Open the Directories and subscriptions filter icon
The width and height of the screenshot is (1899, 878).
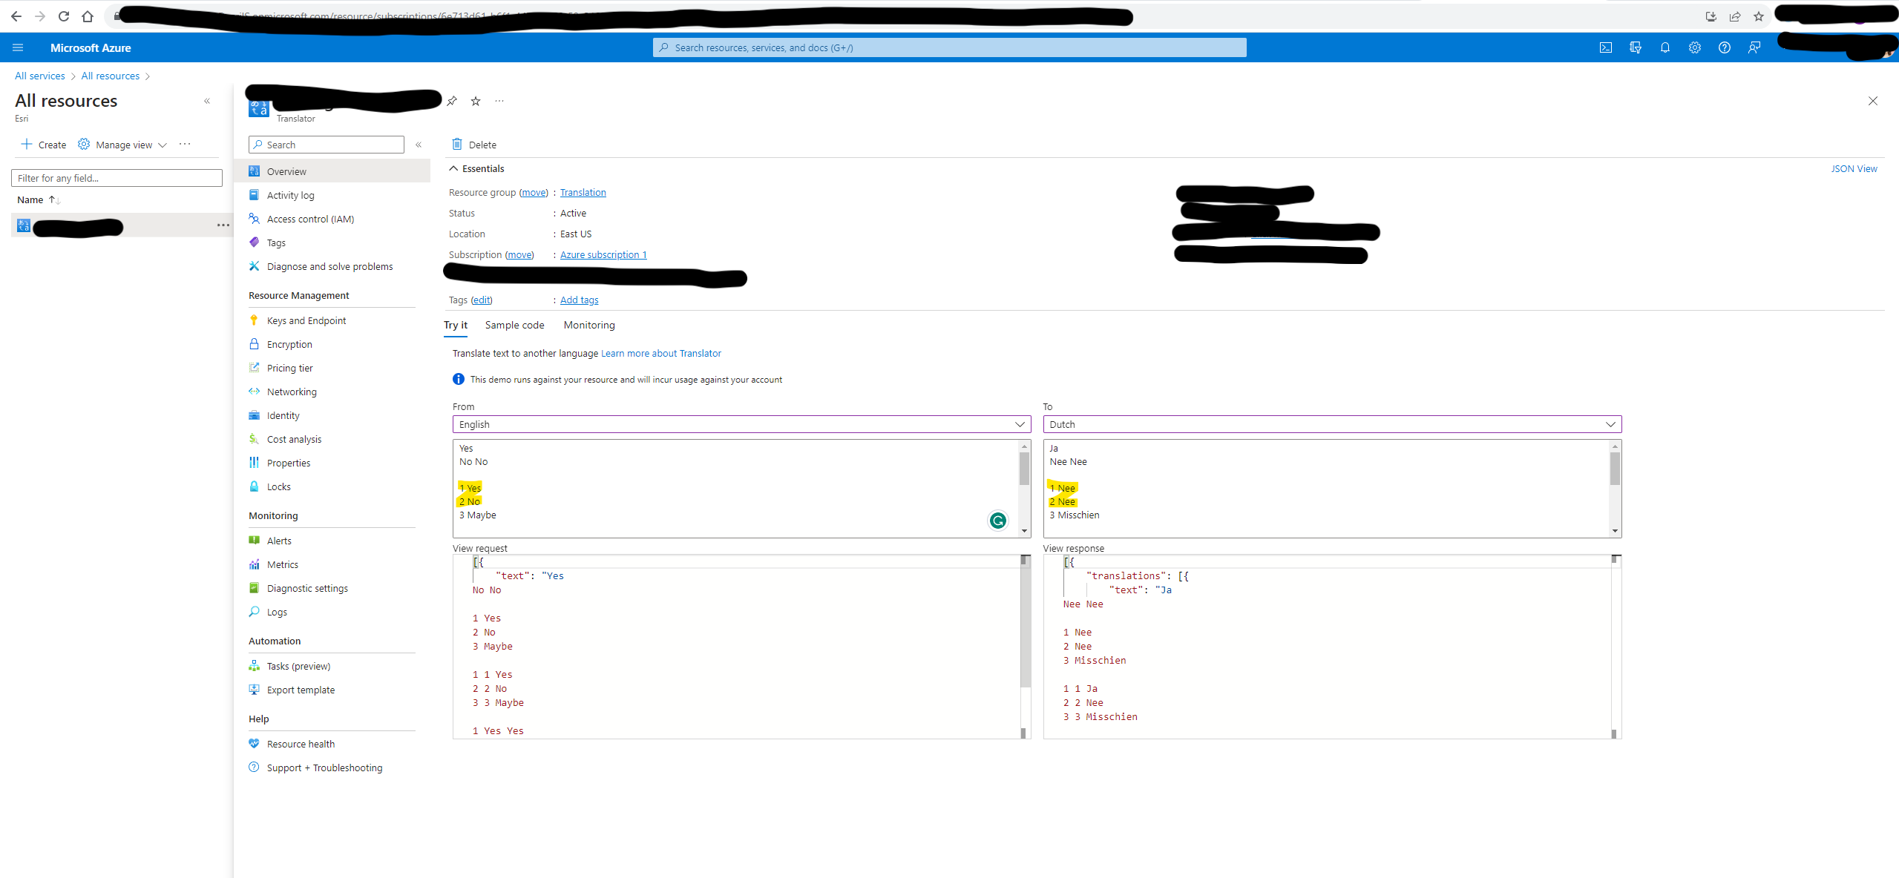point(1635,47)
